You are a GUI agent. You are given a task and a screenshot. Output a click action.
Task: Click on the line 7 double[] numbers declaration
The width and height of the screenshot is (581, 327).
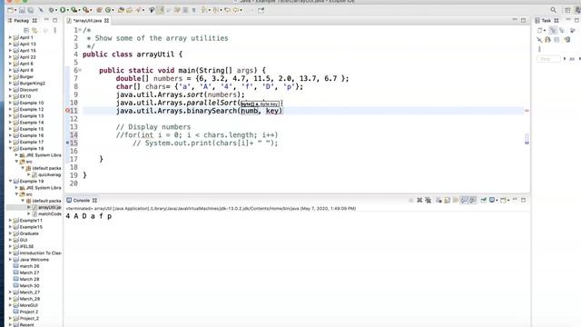tap(232, 79)
